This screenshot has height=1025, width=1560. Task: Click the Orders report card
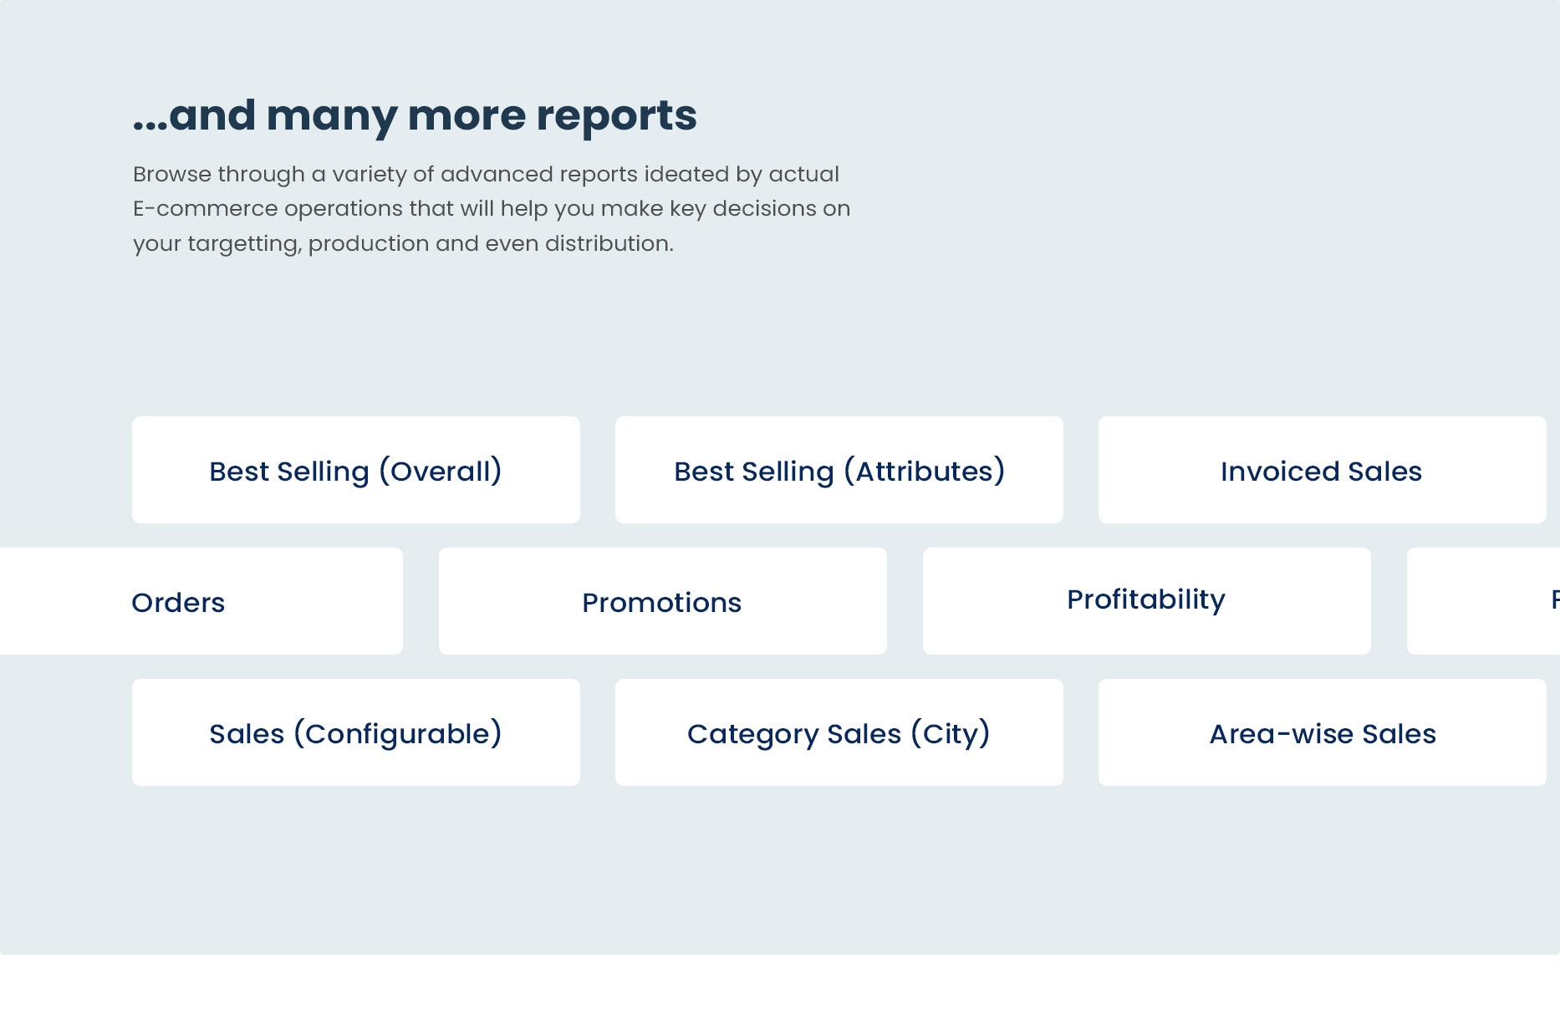click(x=201, y=602)
